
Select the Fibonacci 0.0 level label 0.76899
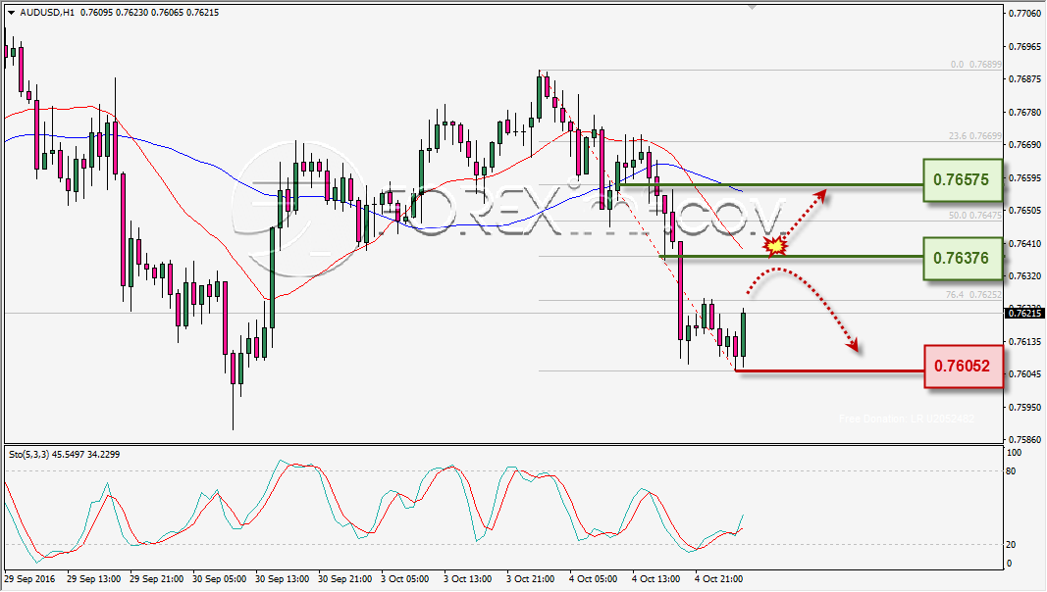(975, 65)
